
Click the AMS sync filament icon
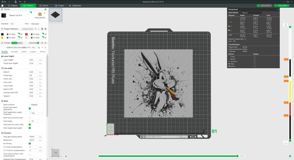[x=42, y=29]
